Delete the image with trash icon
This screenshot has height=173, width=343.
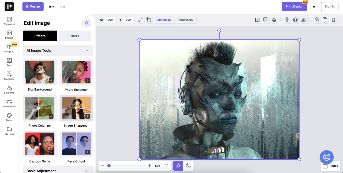point(333,20)
